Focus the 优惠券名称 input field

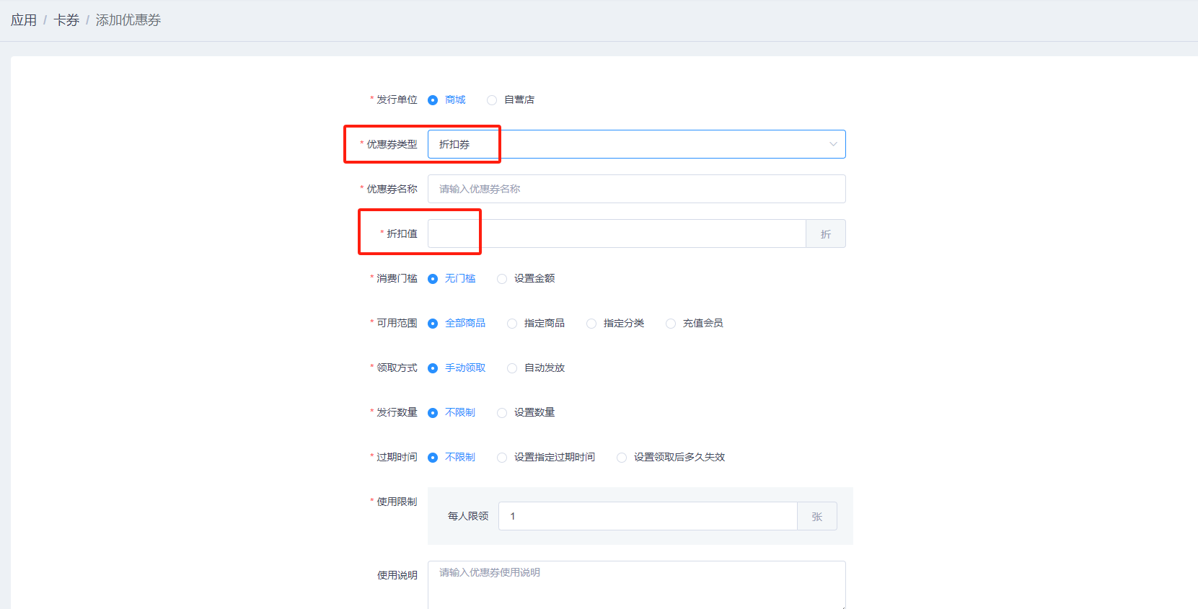click(636, 189)
